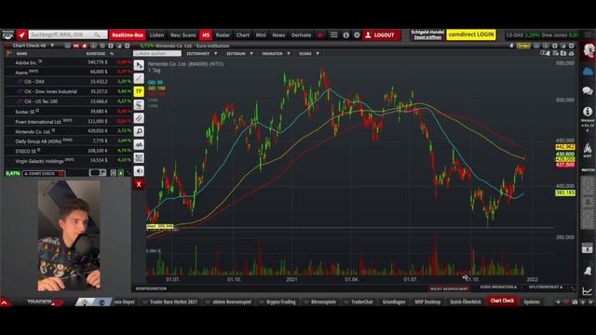Open the Zeitraum dropdown
The width and height of the screenshot is (596, 335).
click(x=239, y=54)
